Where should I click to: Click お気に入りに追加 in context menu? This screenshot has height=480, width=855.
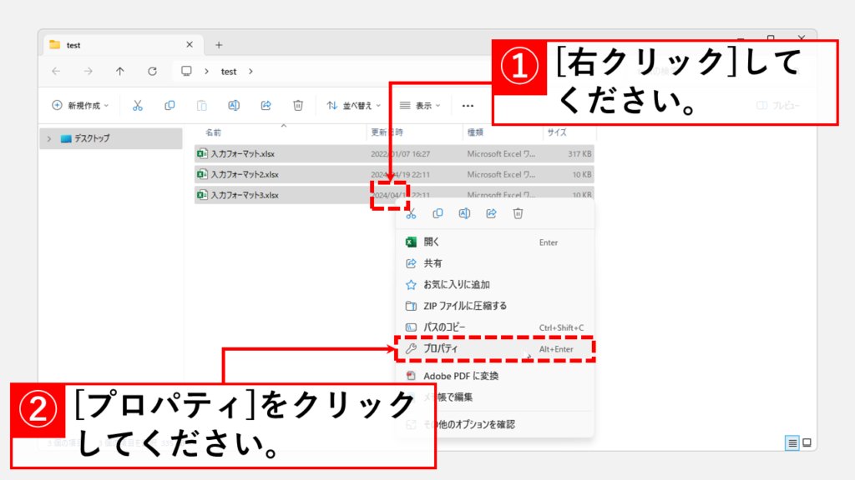[x=456, y=284]
